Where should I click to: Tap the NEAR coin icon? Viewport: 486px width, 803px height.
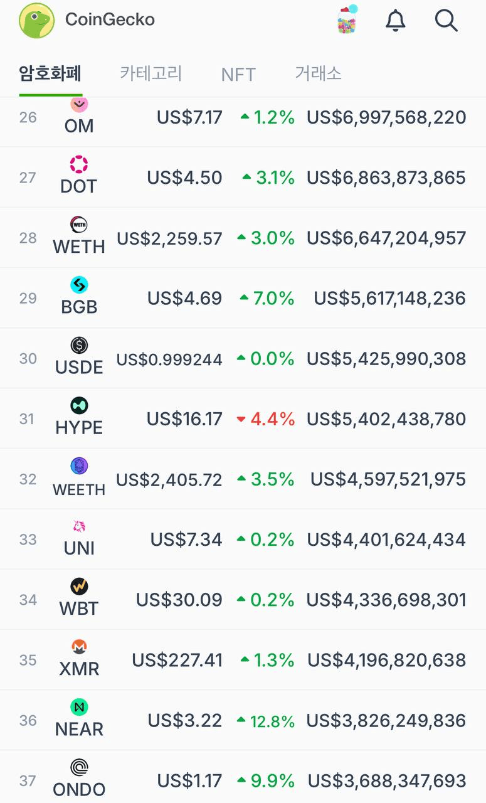coord(79,707)
